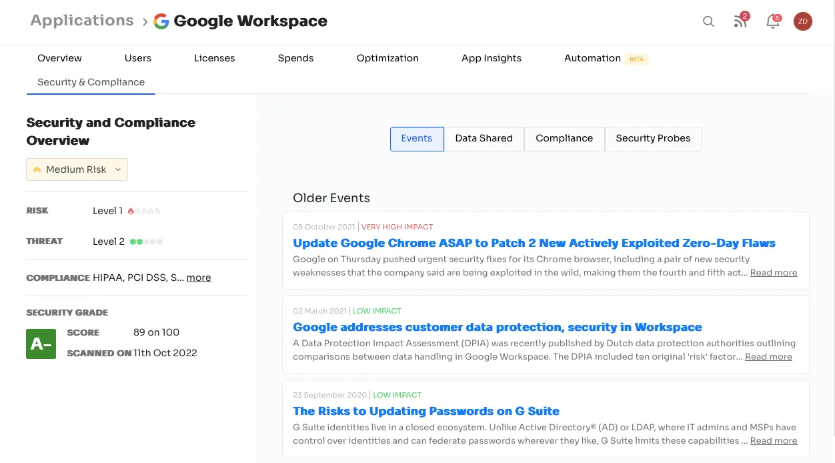Click the A- security grade badge

click(x=41, y=344)
